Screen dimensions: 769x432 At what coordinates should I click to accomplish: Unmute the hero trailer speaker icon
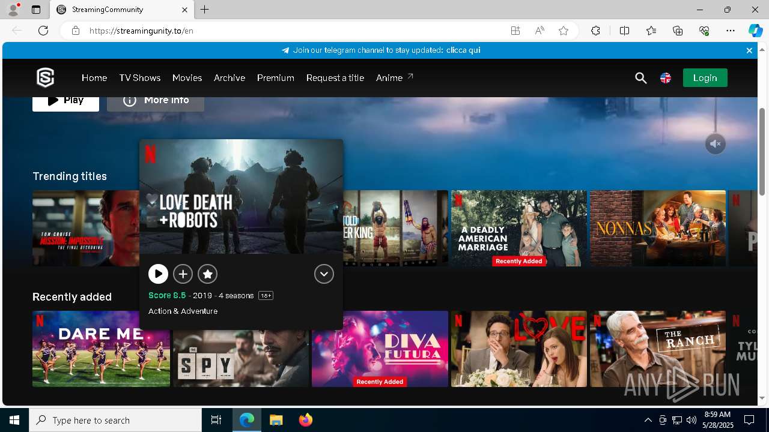point(716,144)
